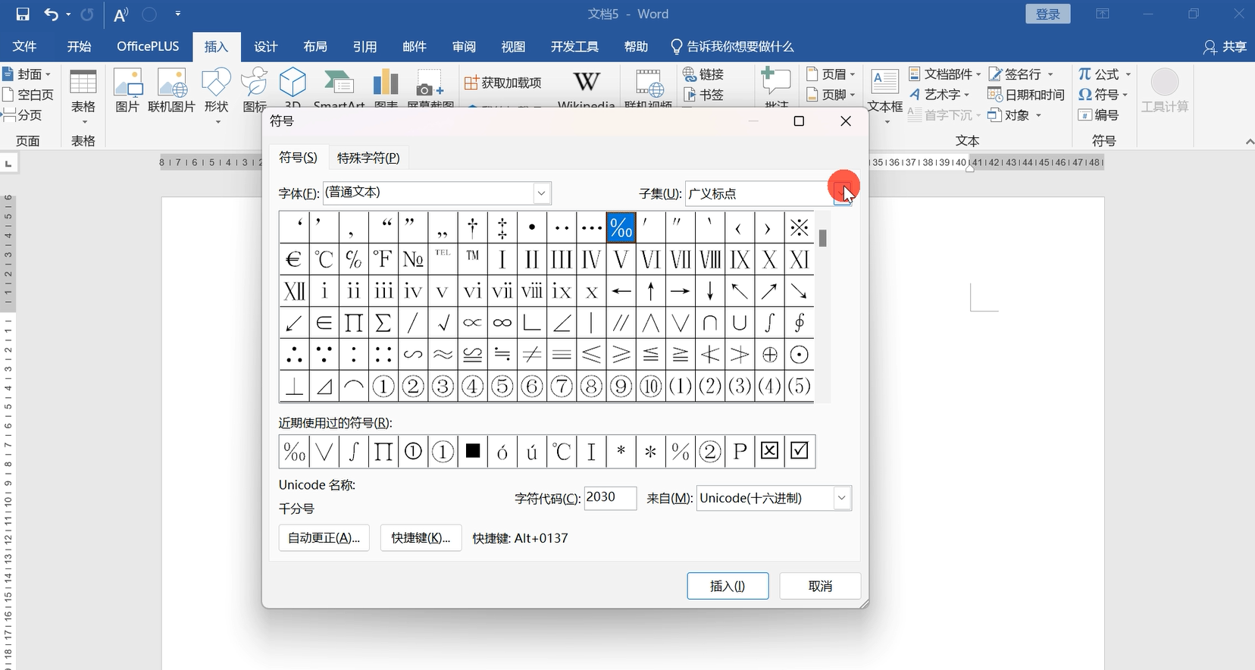
Task: Click Blank Page (空白页) in the ribbon
Action: (27, 95)
